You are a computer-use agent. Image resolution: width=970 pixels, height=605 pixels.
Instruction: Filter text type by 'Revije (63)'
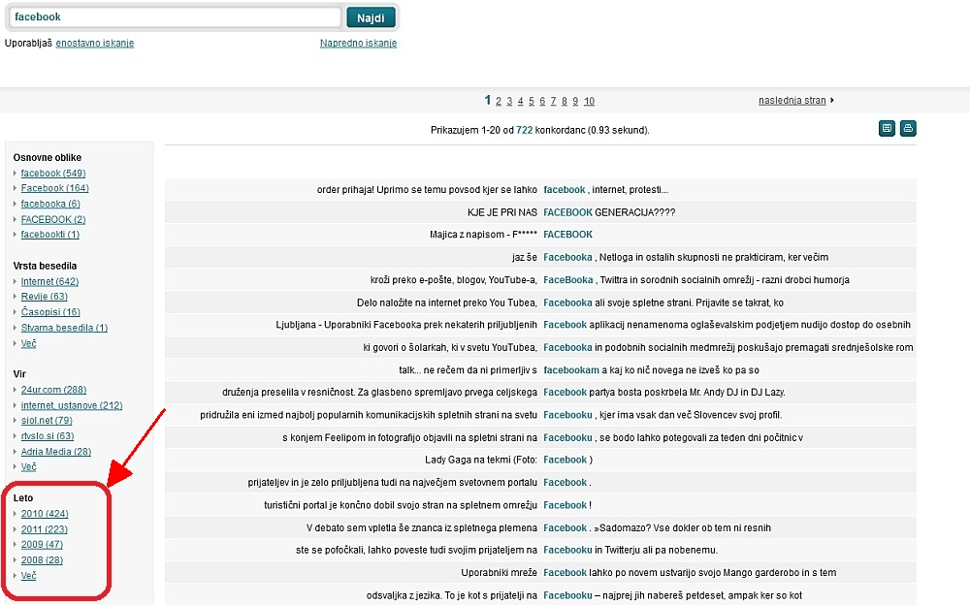coord(45,297)
